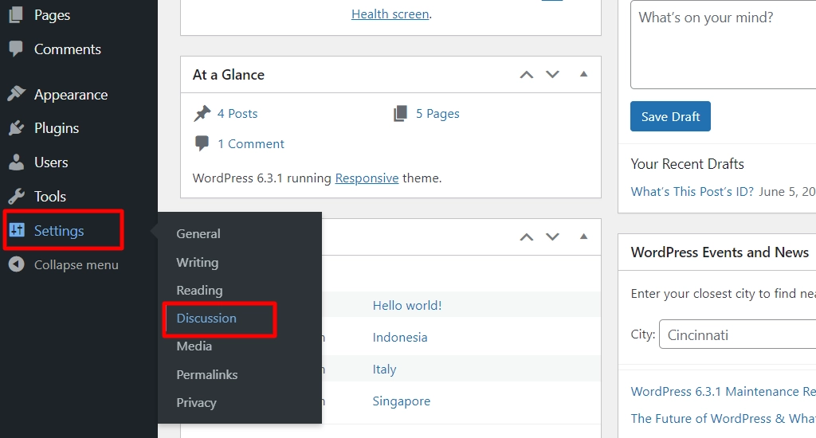Open the 1 Comment link
This screenshot has width=816, height=438.
tap(251, 143)
